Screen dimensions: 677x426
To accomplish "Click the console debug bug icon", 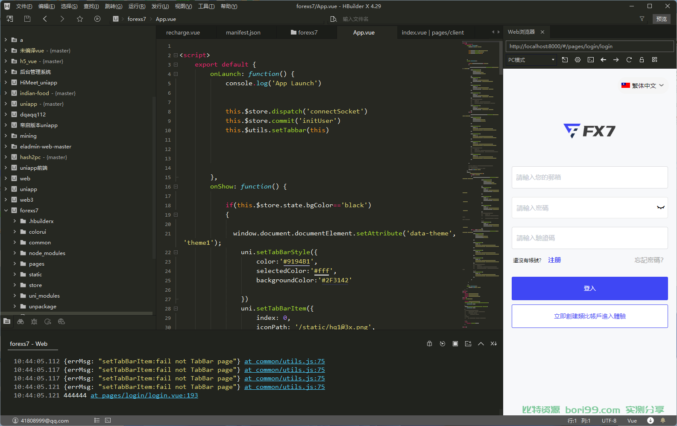I will click(430, 344).
